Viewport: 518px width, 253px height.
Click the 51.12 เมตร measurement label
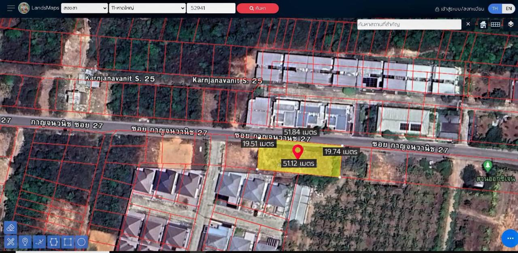(299, 164)
